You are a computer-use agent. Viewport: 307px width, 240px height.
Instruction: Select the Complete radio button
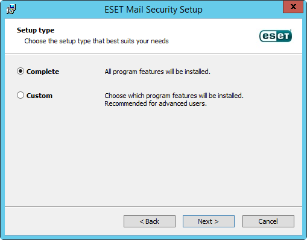[21, 71]
